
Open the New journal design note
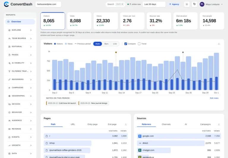pyautogui.click(x=94, y=103)
